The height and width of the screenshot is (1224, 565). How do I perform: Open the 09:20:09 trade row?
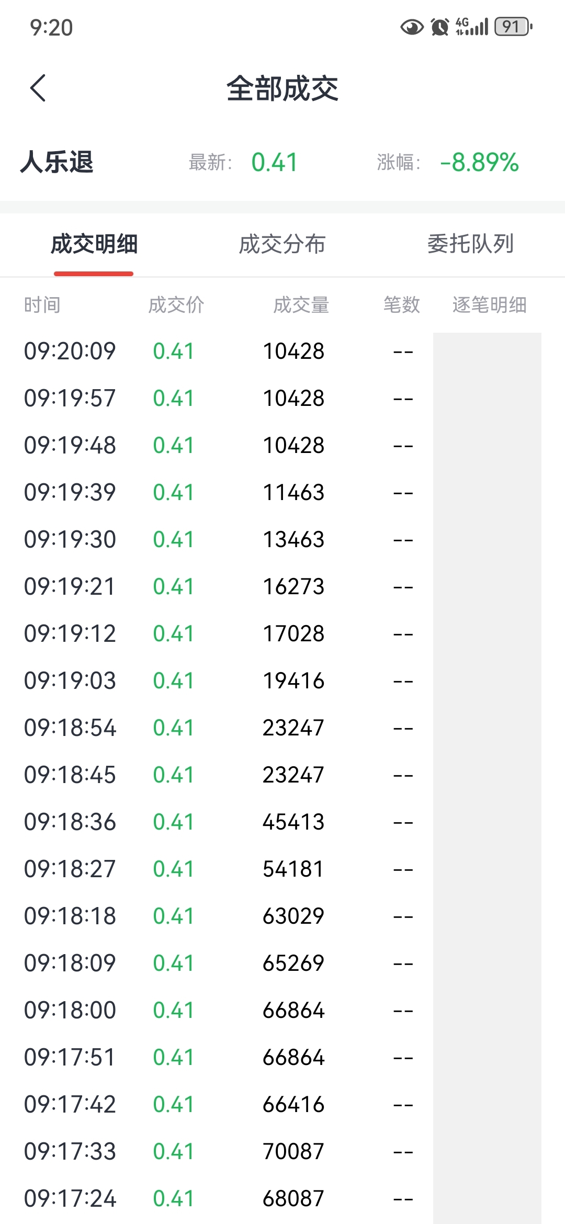click(x=282, y=351)
